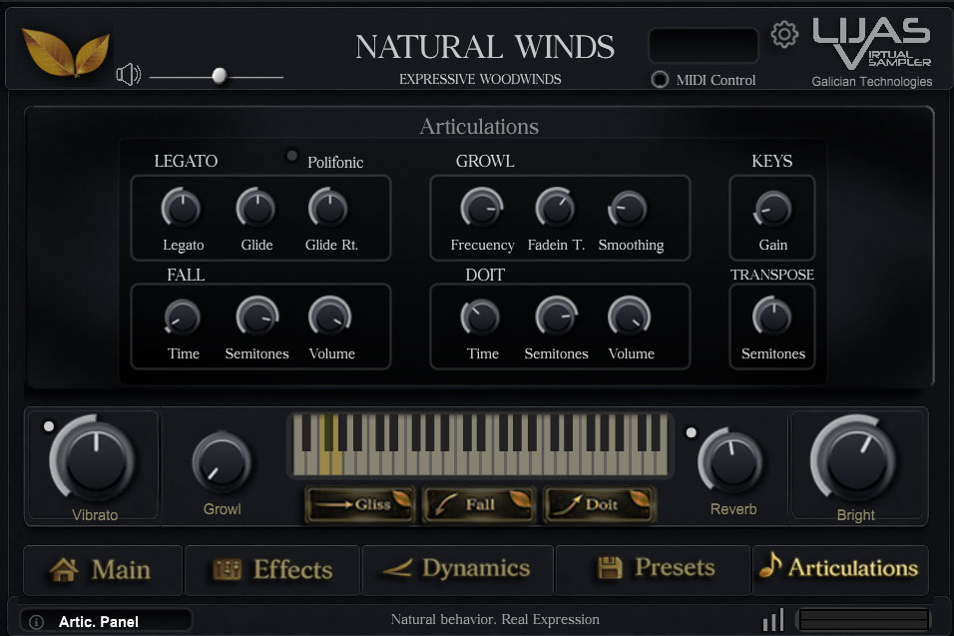954x636 pixels.
Task: Adjust the Glide Rt. knob
Action: [328, 208]
